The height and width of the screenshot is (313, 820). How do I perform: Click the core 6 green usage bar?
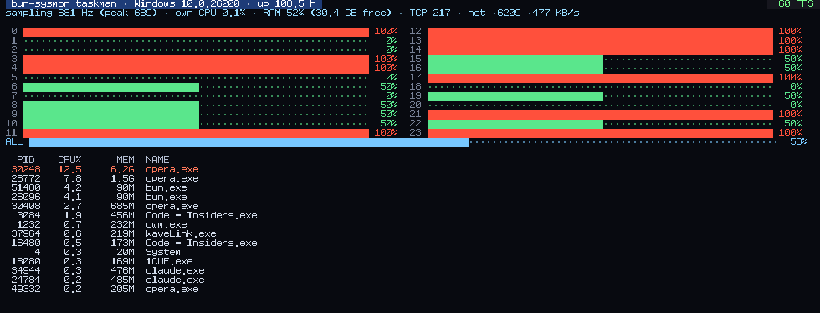click(111, 87)
